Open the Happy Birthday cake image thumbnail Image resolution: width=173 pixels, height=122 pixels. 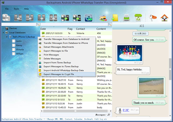pyautogui.click(x=130, y=53)
